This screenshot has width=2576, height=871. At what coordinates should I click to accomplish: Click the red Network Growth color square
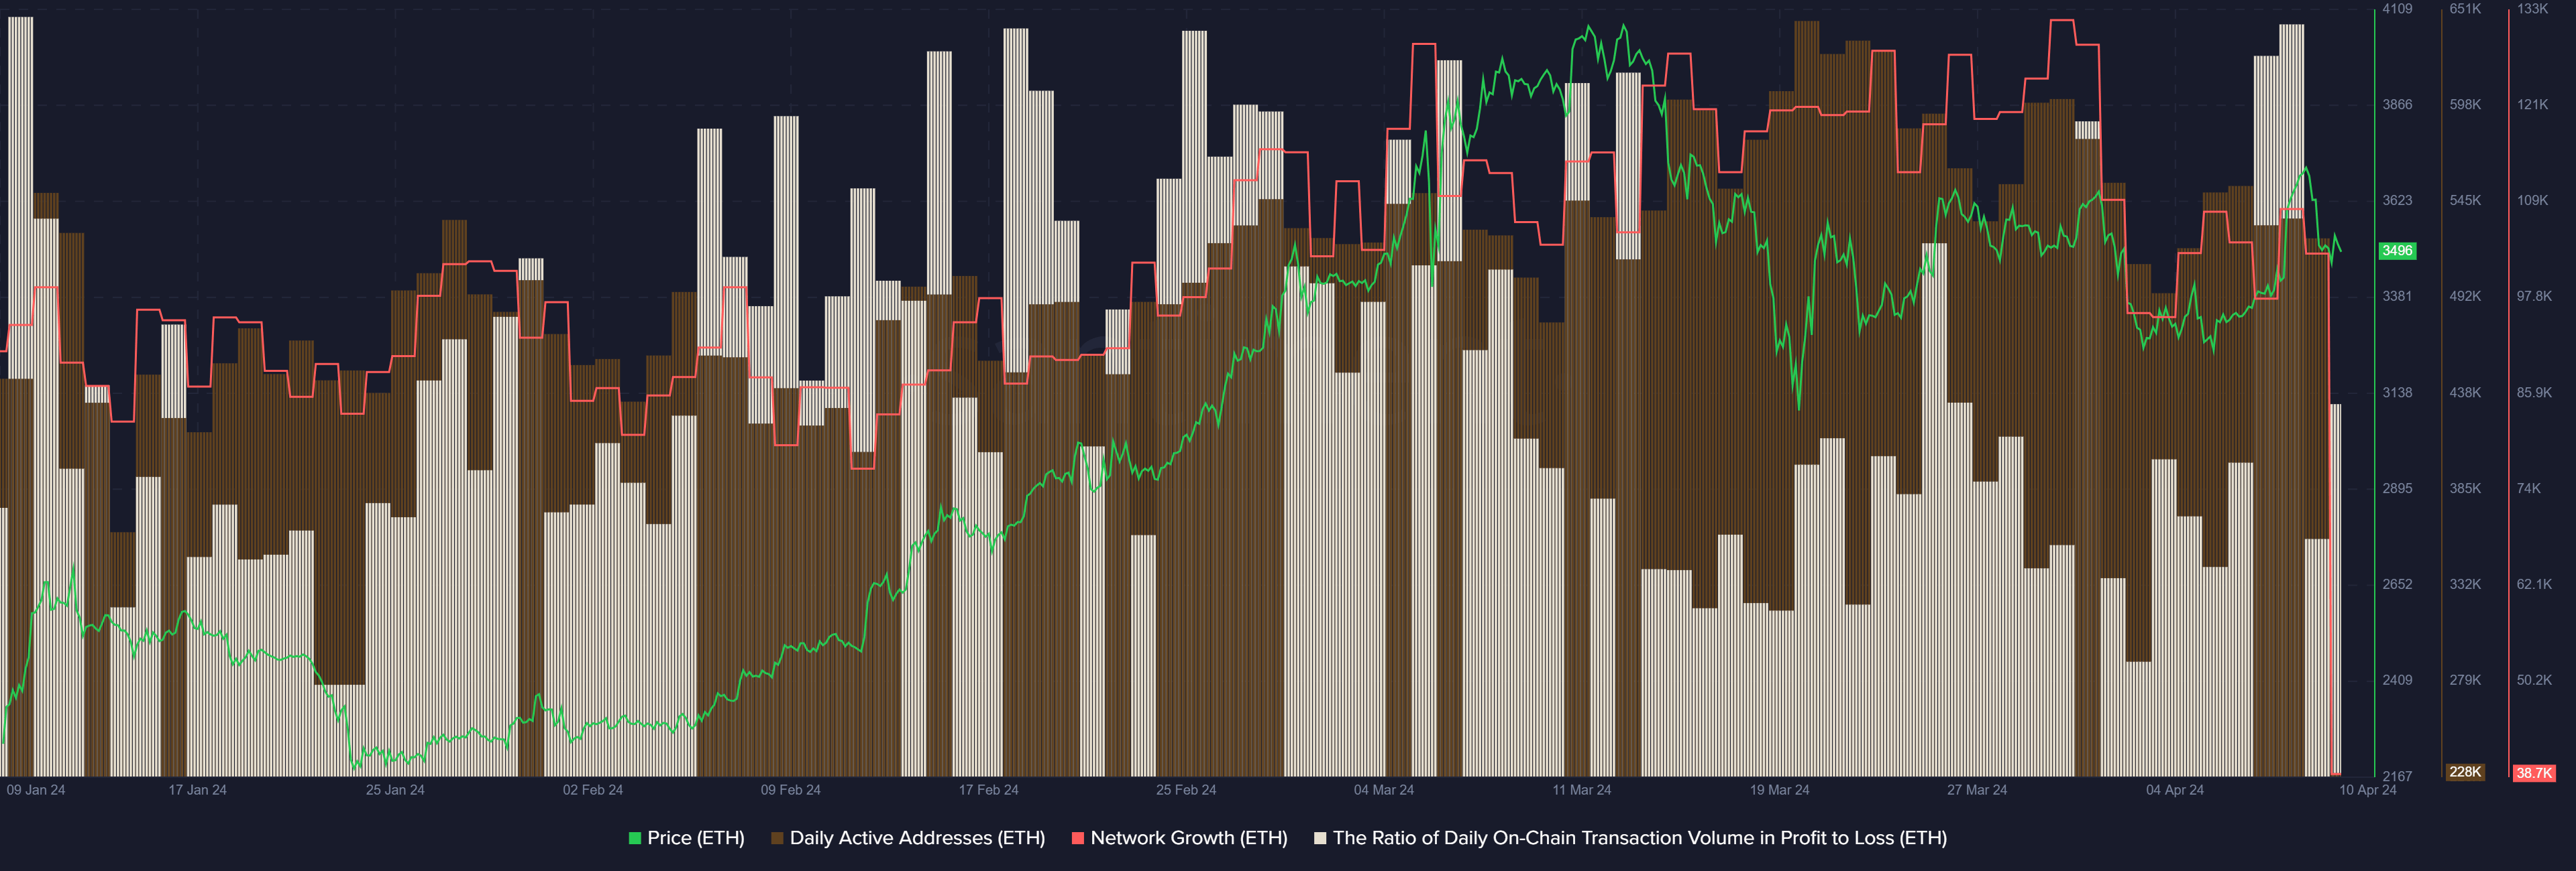pyautogui.click(x=1078, y=838)
